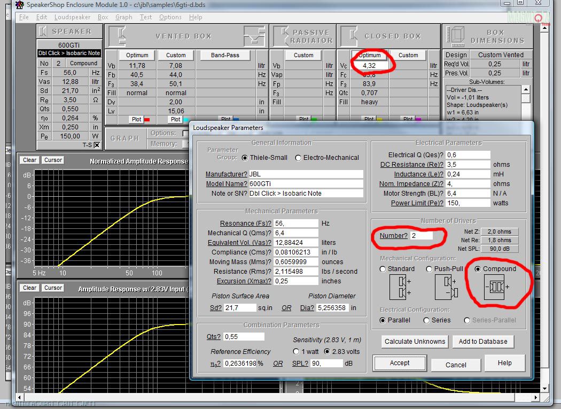Clear the Amplitude Response w/ 2.83V Input graph
The image size is (561, 409).
(x=30, y=288)
